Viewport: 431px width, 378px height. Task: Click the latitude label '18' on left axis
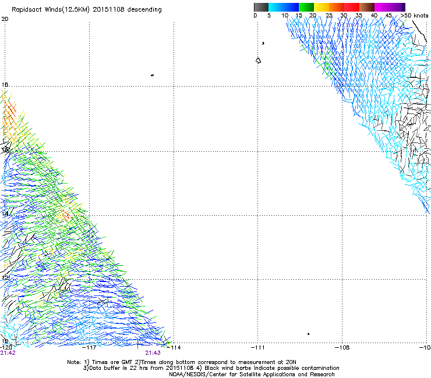coord(5,84)
